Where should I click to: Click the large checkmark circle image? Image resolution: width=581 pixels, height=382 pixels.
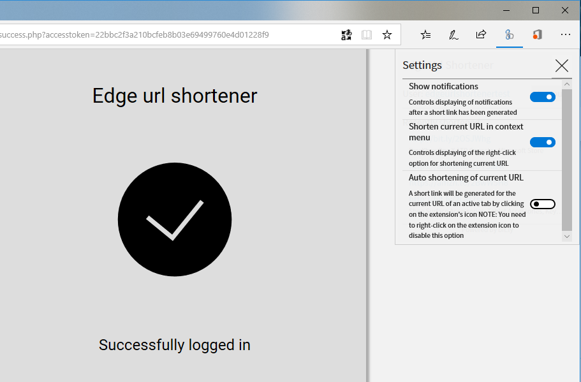tap(175, 219)
